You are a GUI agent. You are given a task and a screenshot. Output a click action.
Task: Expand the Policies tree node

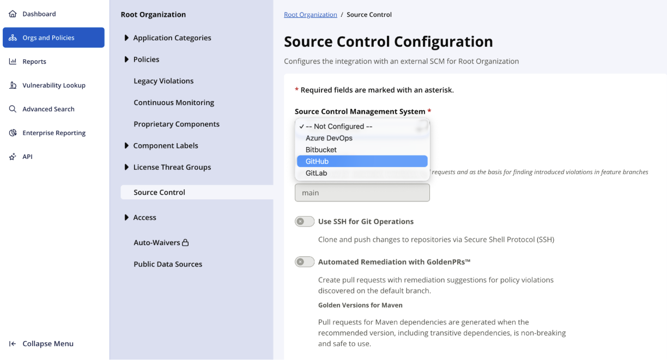coord(126,59)
